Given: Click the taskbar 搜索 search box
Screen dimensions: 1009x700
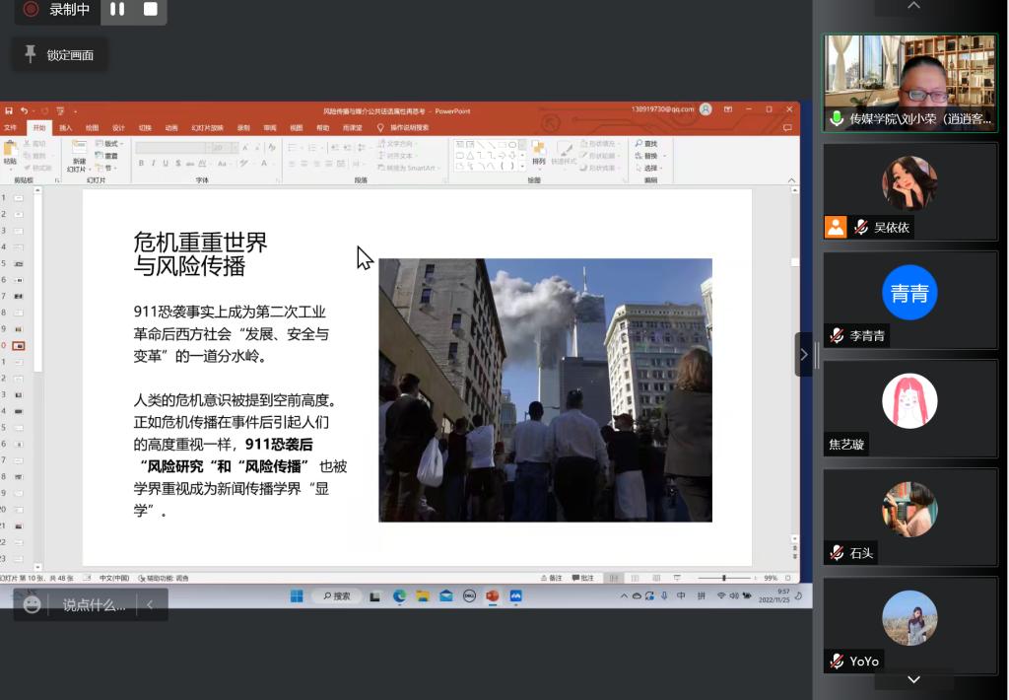Looking at the screenshot, I should point(337,596).
